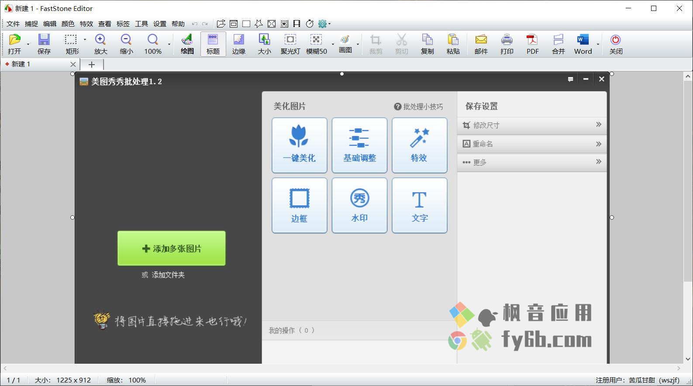The width and height of the screenshot is (693, 386).
Task: Open image in 画图 paint
Action: coord(345,44)
